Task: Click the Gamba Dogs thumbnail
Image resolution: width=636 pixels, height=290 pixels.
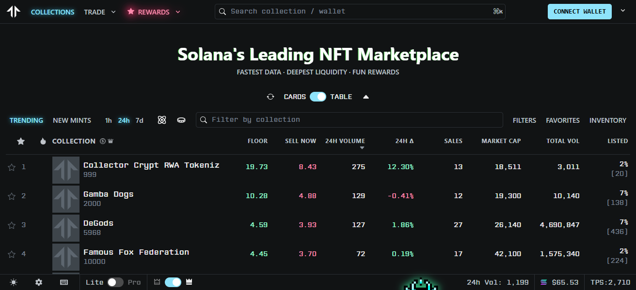Action: coord(65,199)
